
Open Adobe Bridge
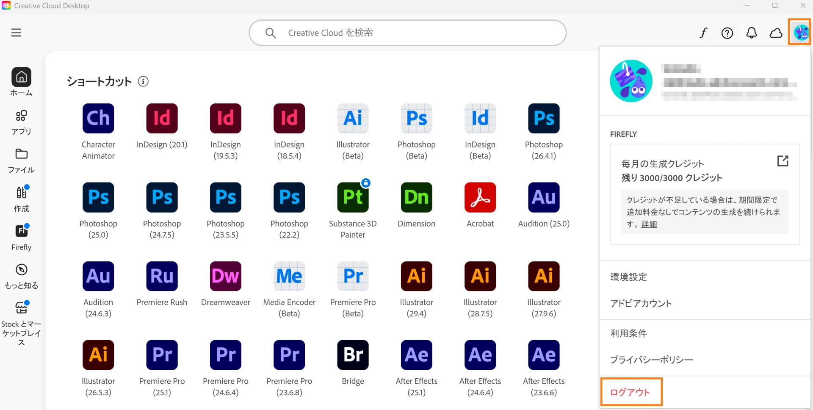[x=353, y=355]
